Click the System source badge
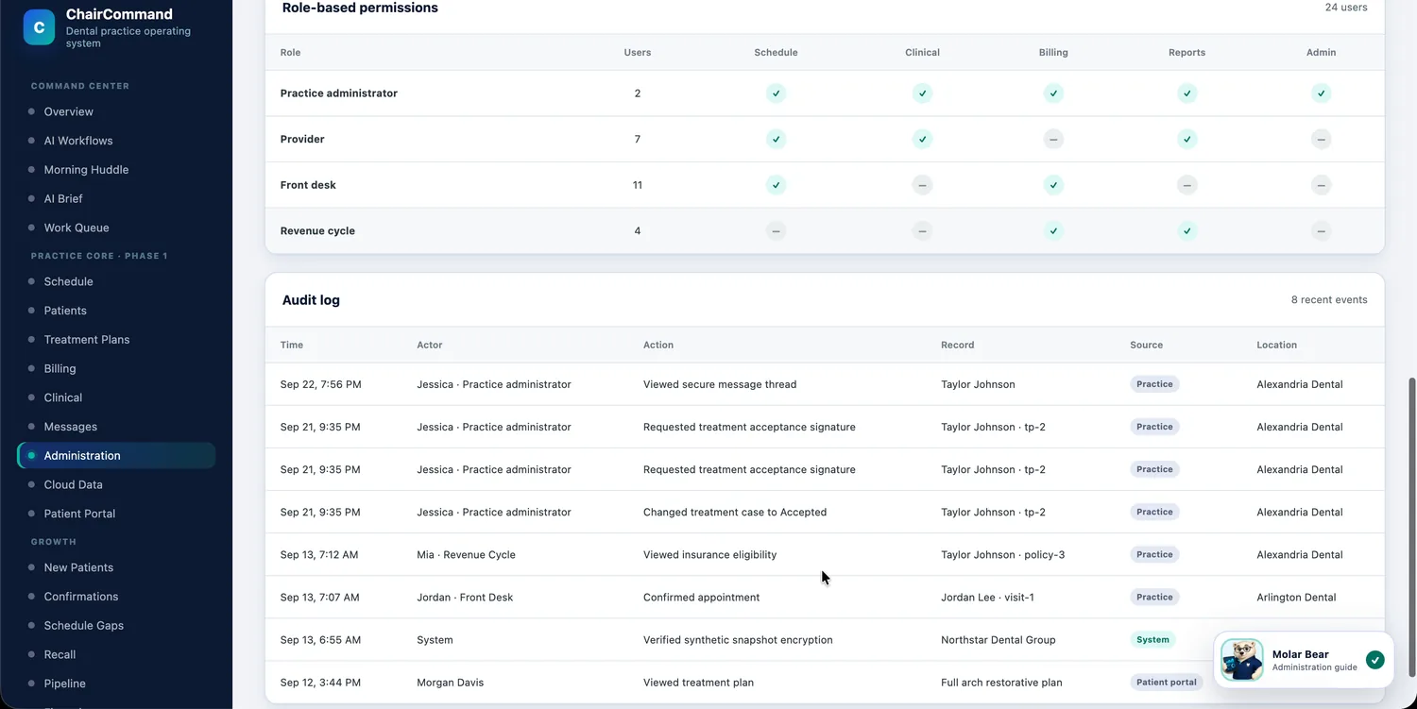 (x=1152, y=640)
